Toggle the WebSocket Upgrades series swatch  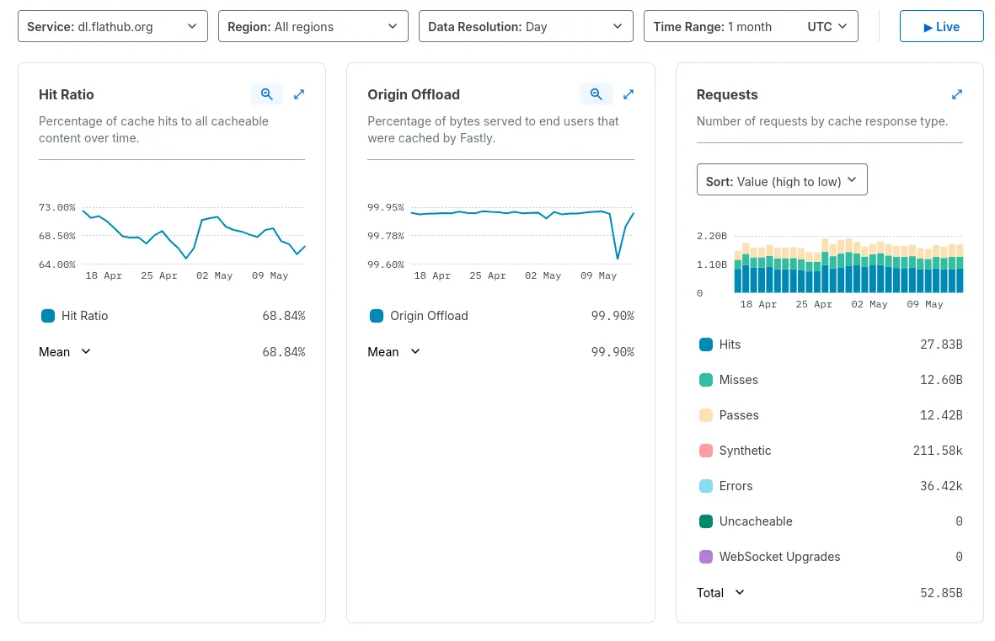pos(706,558)
